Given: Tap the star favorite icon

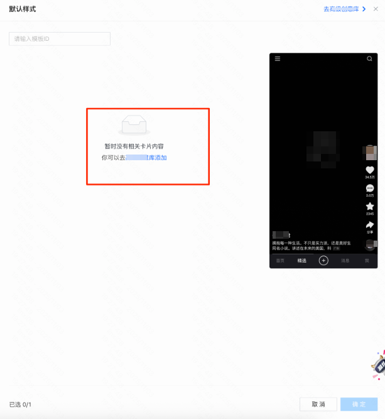Looking at the screenshot, I should 370,206.
